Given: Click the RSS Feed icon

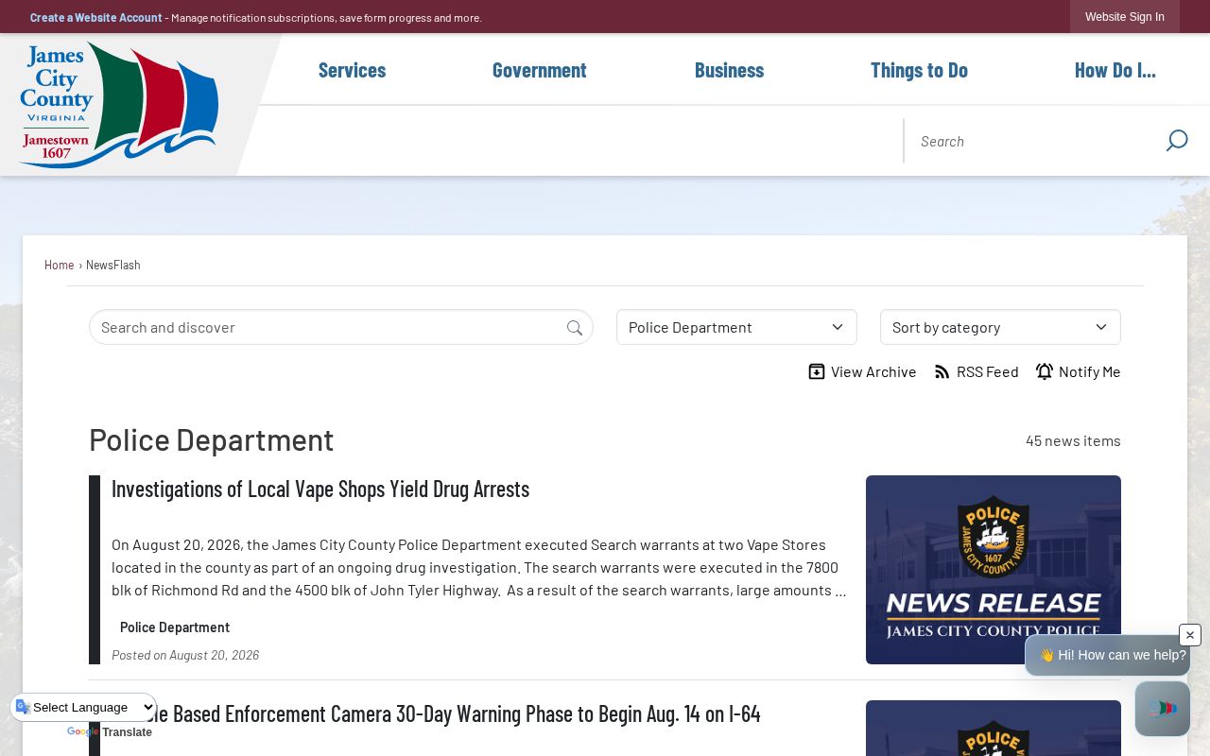Looking at the screenshot, I should [942, 371].
